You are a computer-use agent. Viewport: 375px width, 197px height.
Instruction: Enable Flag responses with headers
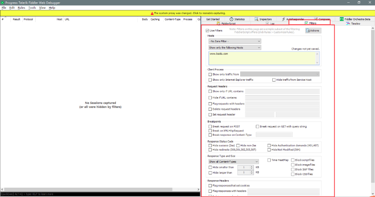(x=210, y=191)
